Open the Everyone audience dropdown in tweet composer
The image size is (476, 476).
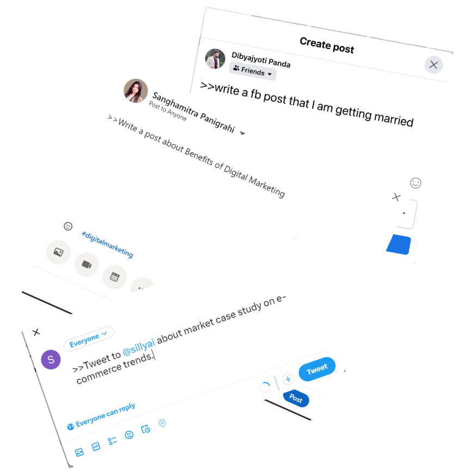(89, 339)
